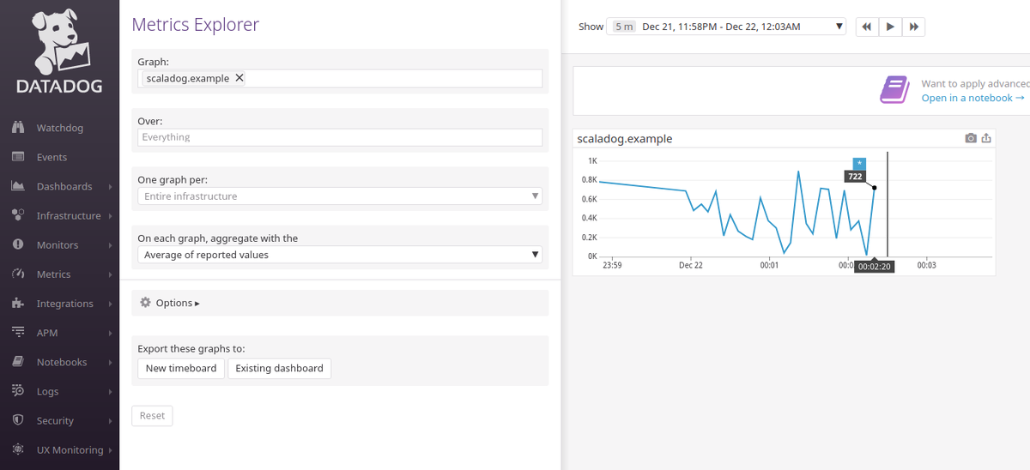The image size is (1030, 470).
Task: Click the Integrations puzzle icon
Action: pyautogui.click(x=17, y=304)
